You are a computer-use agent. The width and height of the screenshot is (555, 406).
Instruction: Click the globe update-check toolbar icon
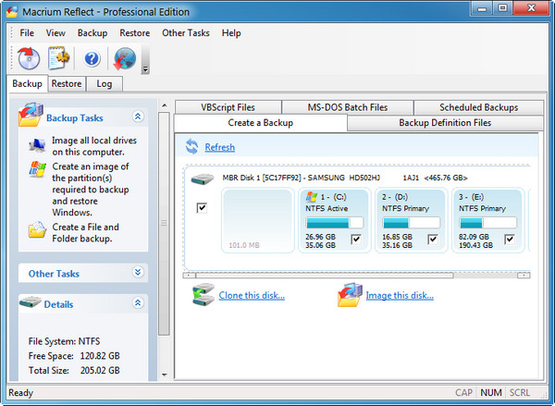click(x=123, y=58)
